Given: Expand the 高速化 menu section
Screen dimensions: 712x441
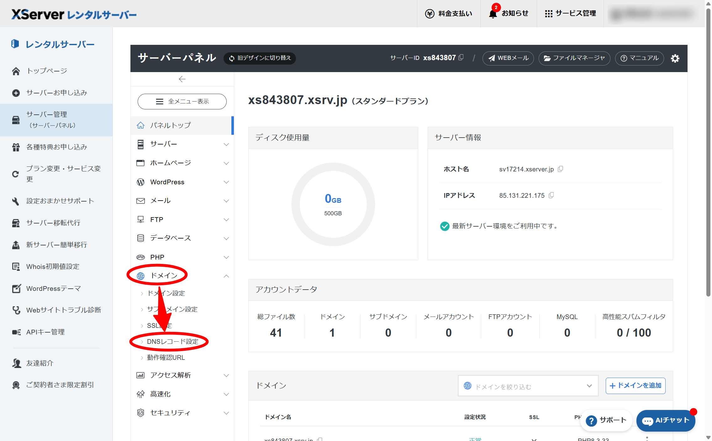Looking at the screenshot, I should (182, 394).
